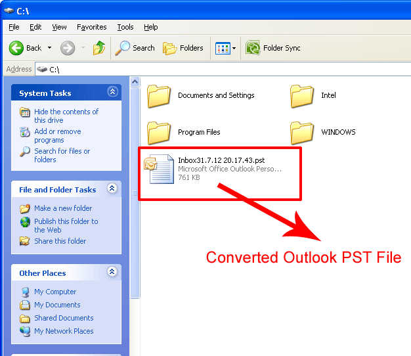The width and height of the screenshot is (411, 356).
Task: Collapse the Other Places panel
Action: (112, 271)
